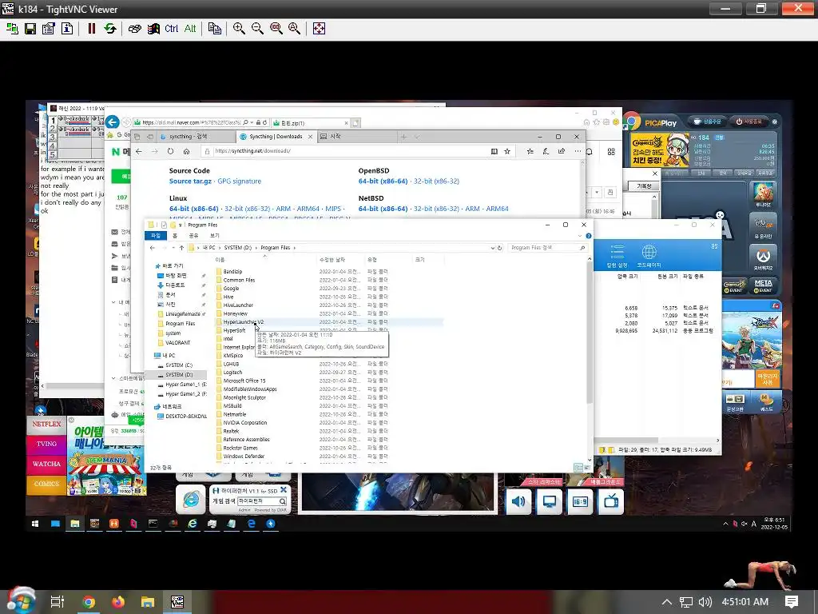The image size is (818, 614).
Task: Click the monitor icon button on PICAPlay panel
Action: point(549,502)
